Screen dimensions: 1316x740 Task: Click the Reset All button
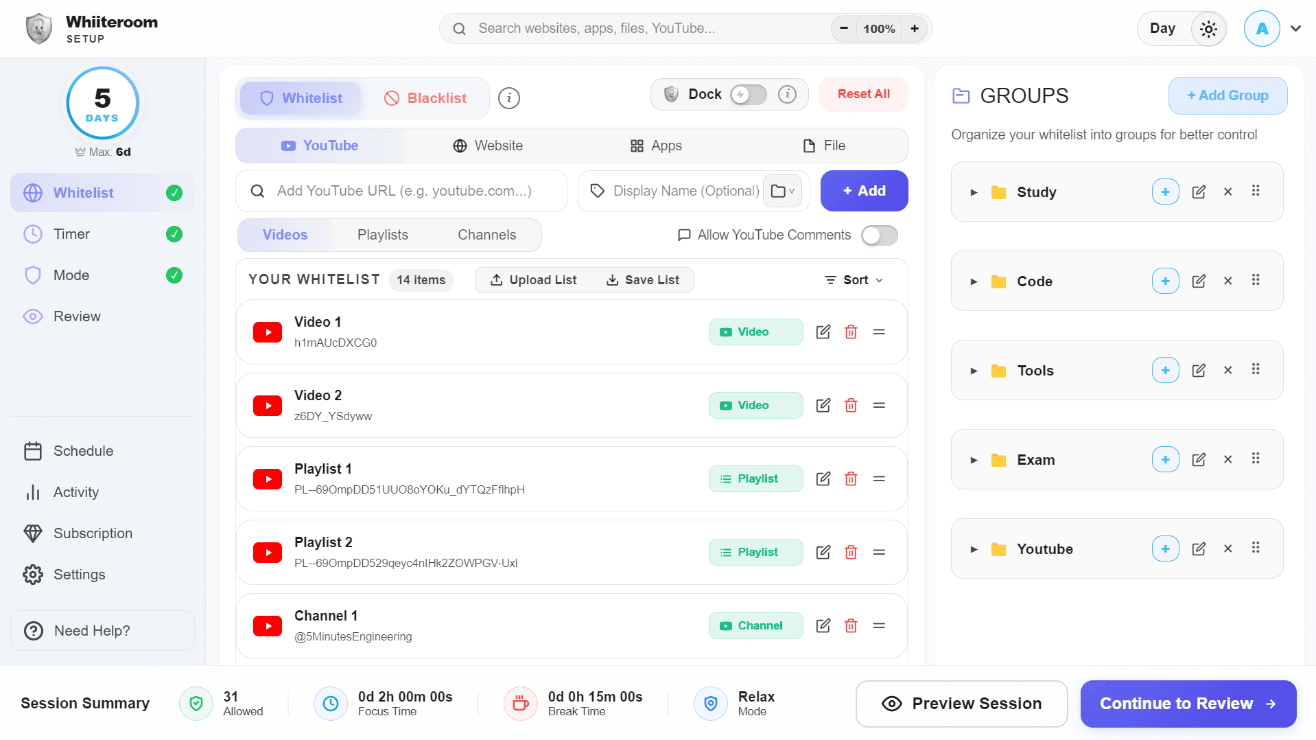[x=863, y=94]
